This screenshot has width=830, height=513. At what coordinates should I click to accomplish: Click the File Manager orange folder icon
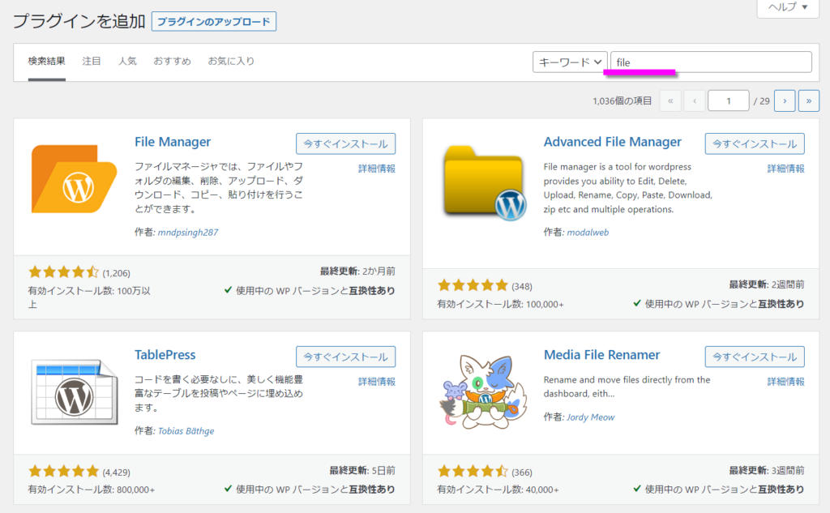(74, 179)
